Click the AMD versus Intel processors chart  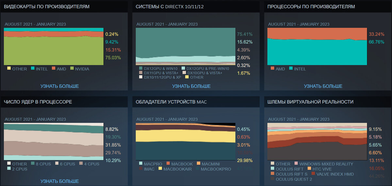click(317, 47)
